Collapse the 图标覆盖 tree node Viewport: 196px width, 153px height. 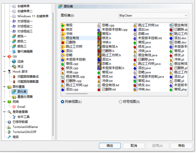coord(4,87)
